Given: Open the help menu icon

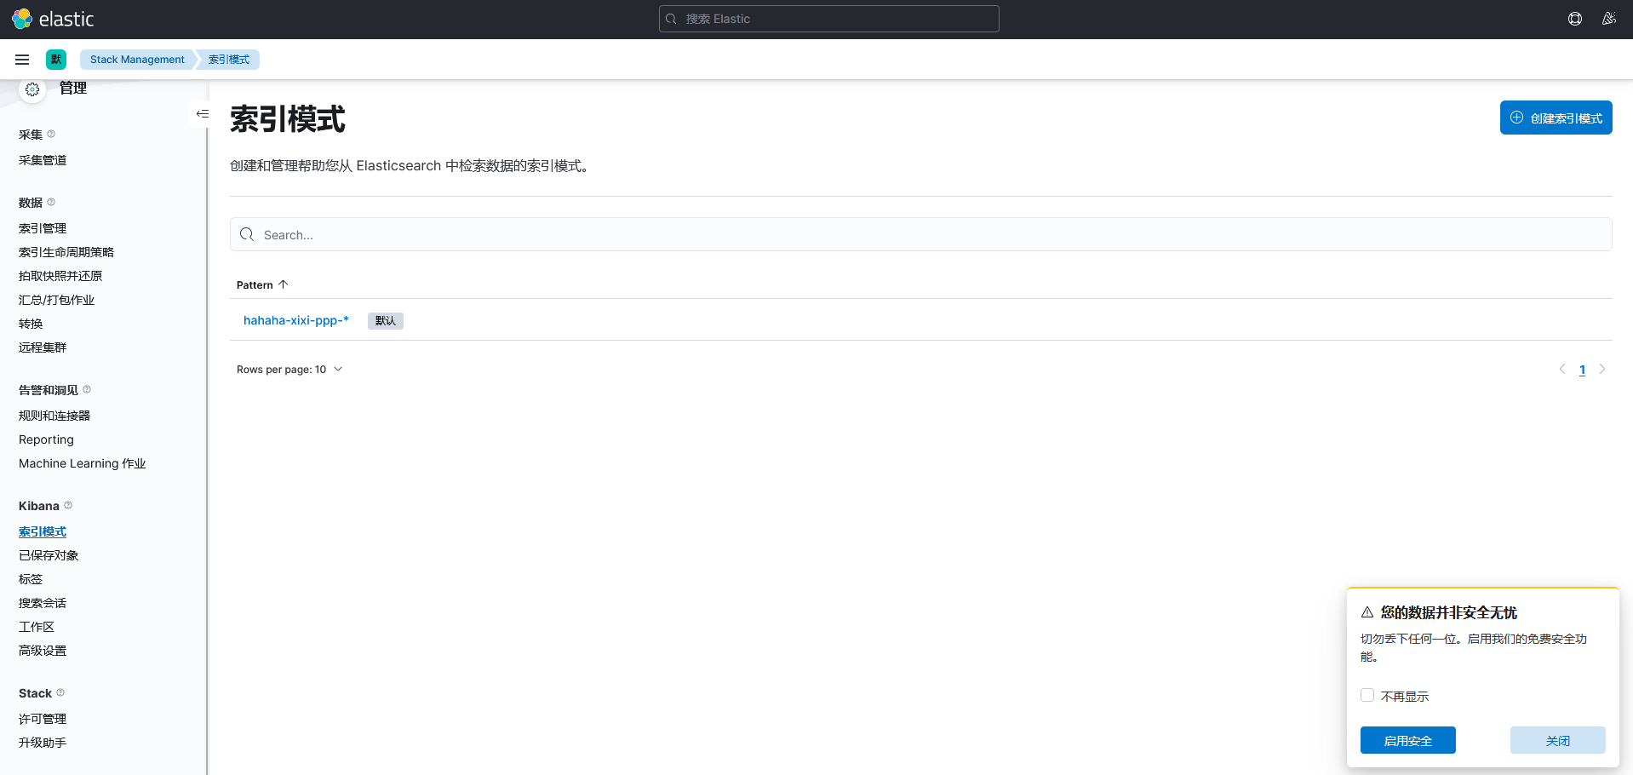Looking at the screenshot, I should [x=1574, y=19].
